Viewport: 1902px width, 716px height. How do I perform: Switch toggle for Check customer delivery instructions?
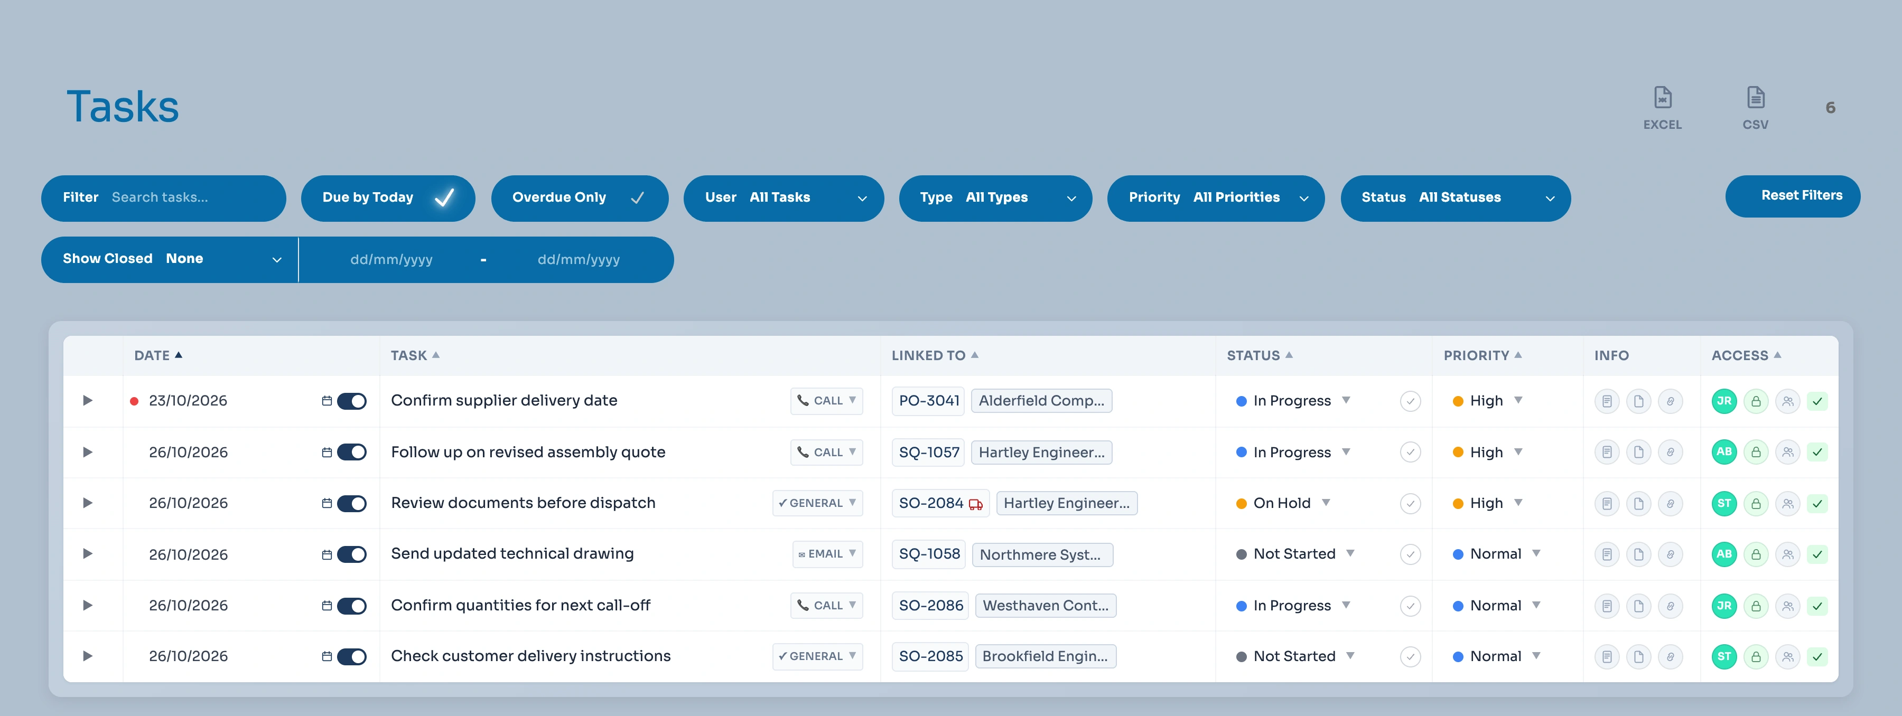(x=351, y=657)
